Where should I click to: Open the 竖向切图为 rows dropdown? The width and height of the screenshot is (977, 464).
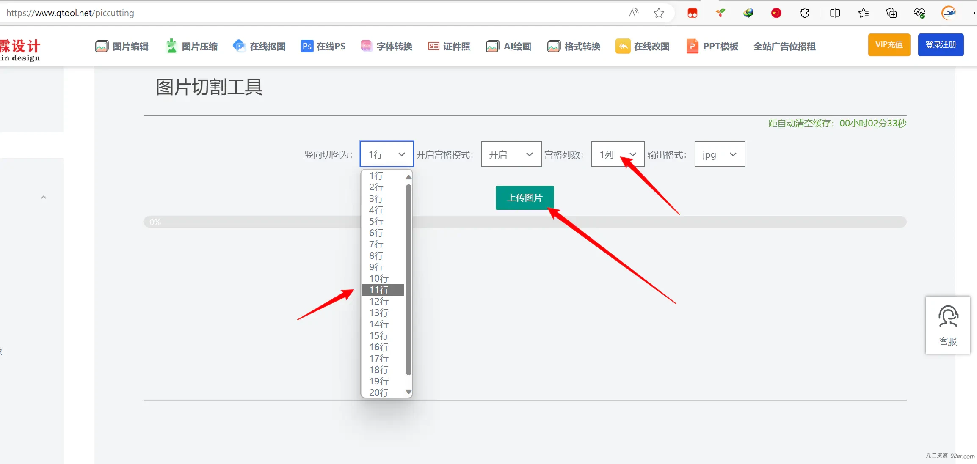click(386, 154)
